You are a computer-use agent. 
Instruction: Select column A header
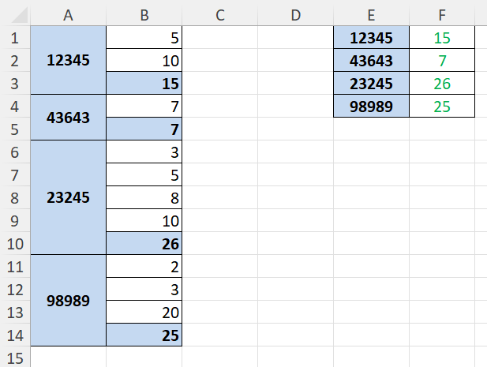(x=68, y=15)
